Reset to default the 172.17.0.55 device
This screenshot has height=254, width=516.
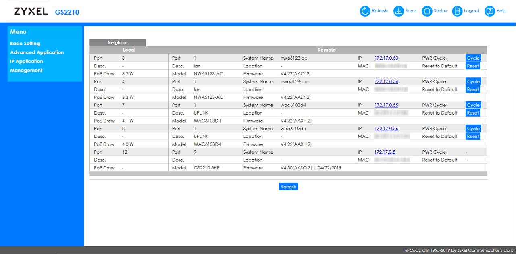point(473,113)
